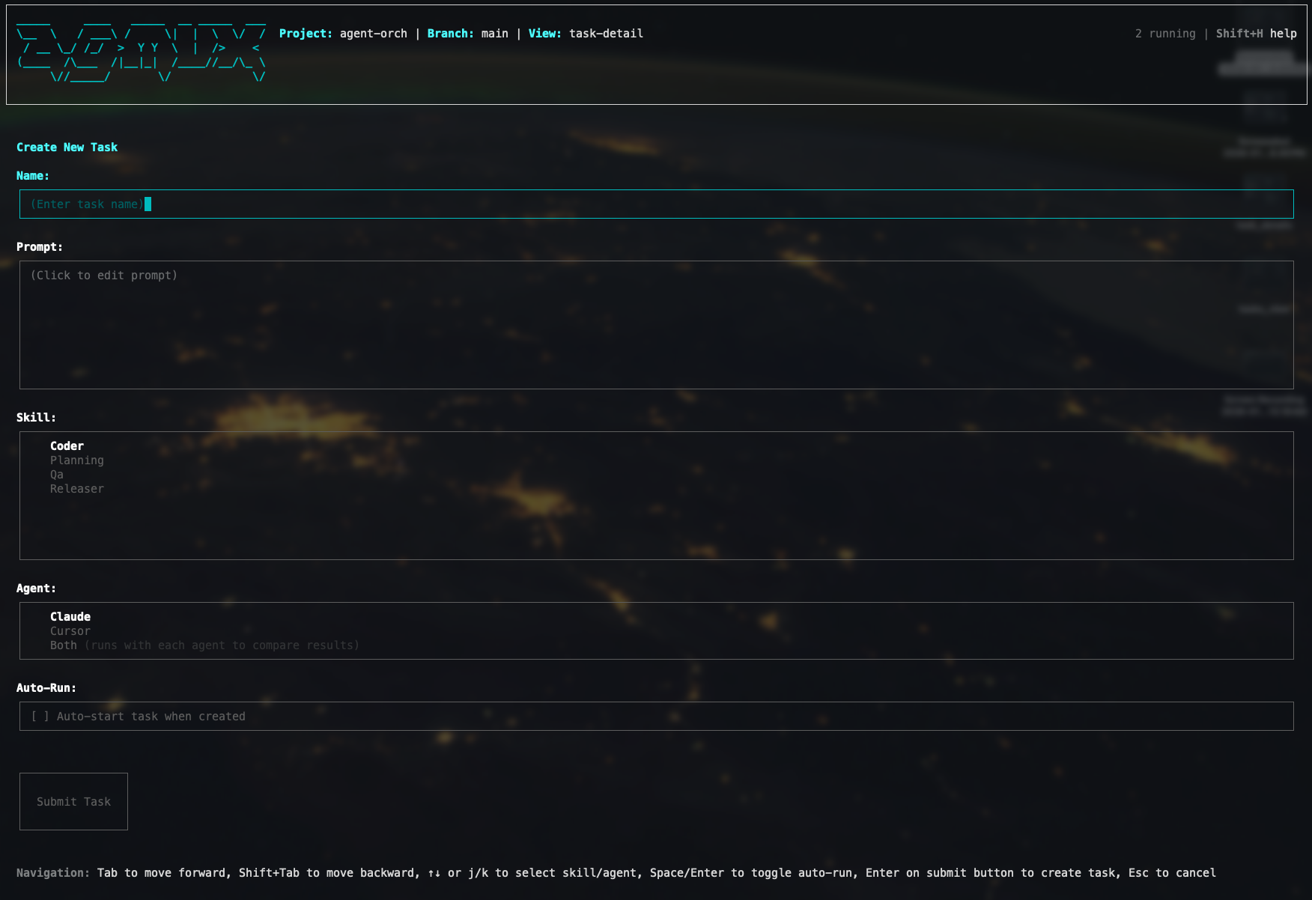1312x900 pixels.
Task: Click the '2 running' status text
Action: point(1165,34)
